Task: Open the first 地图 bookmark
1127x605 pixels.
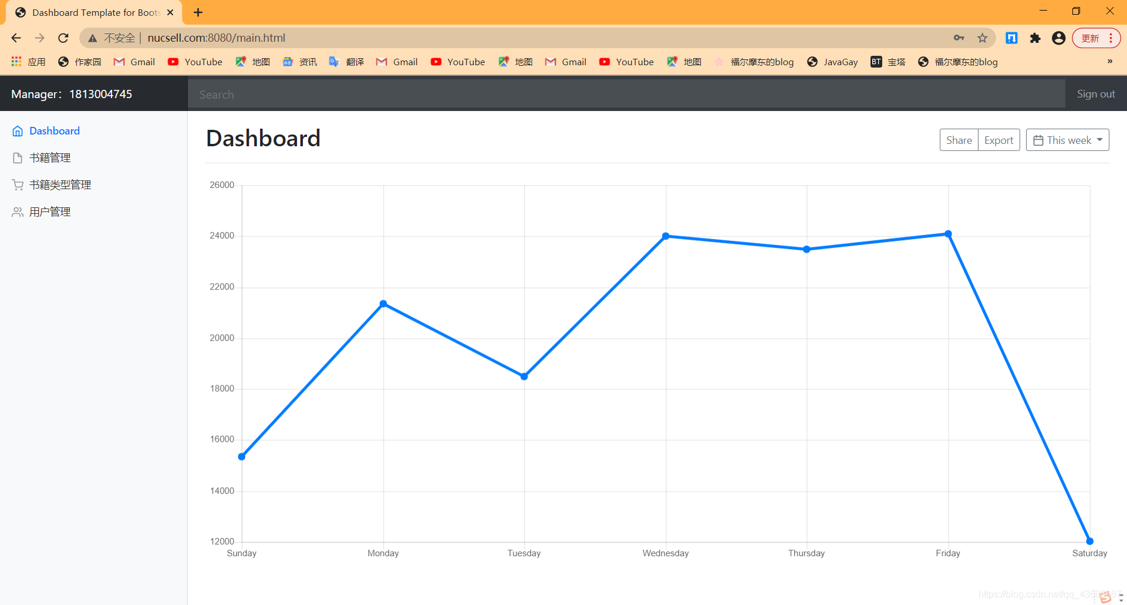Action: coord(253,62)
